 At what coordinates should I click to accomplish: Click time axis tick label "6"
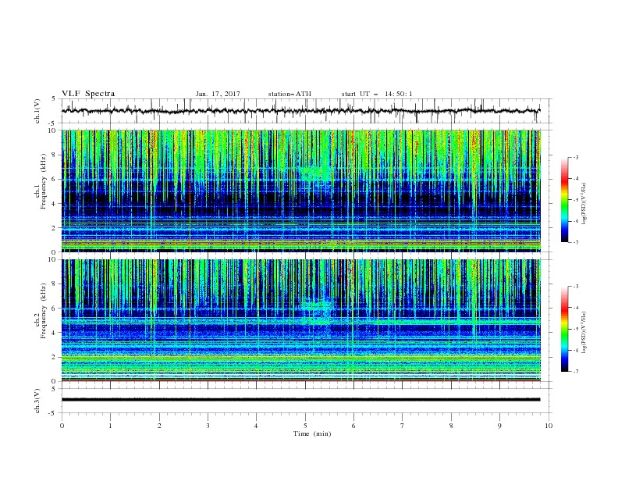coord(353,426)
